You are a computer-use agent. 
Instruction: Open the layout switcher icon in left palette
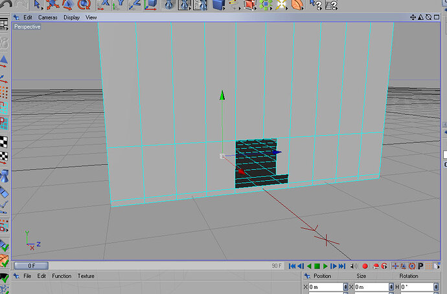coord(4,25)
